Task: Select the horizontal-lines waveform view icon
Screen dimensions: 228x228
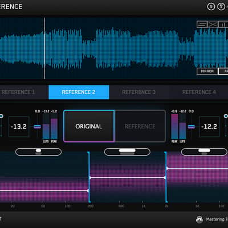Action: (202, 25)
